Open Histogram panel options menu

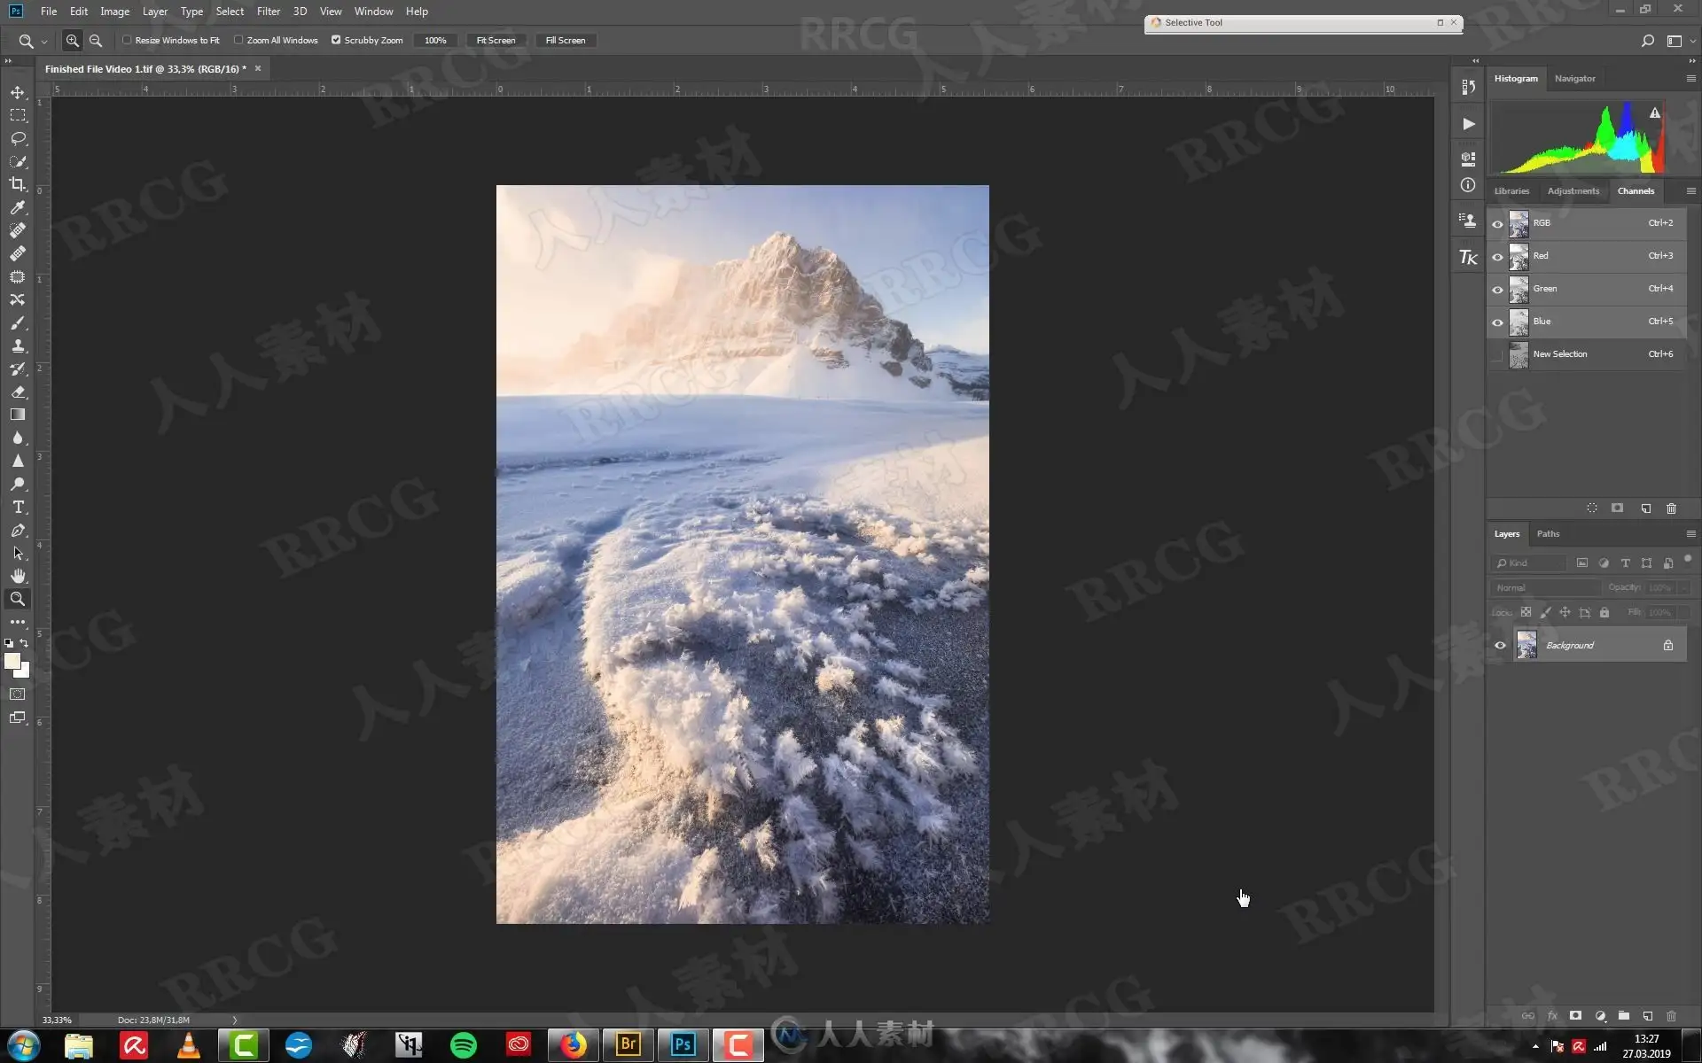[1690, 79]
